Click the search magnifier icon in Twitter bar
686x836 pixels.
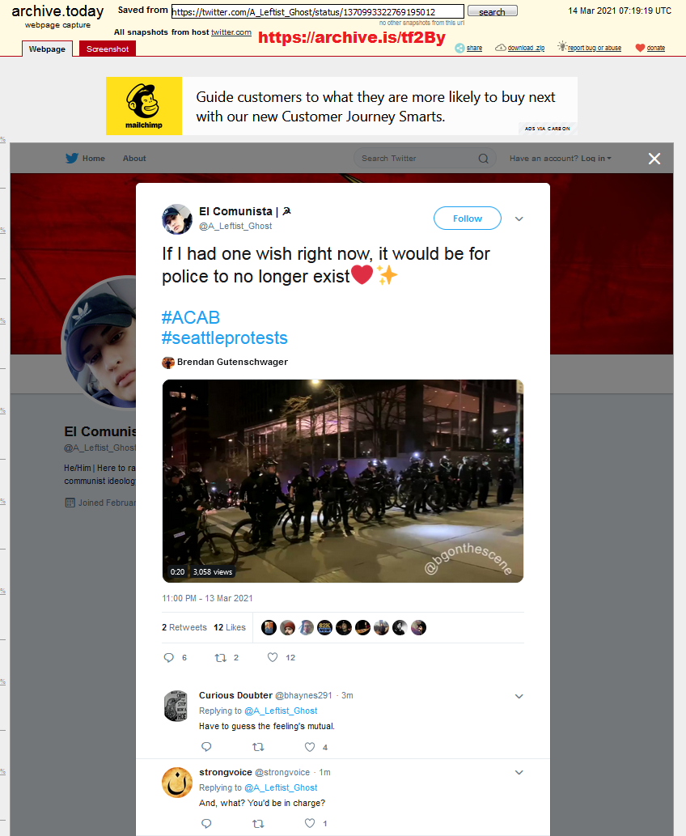tap(484, 159)
